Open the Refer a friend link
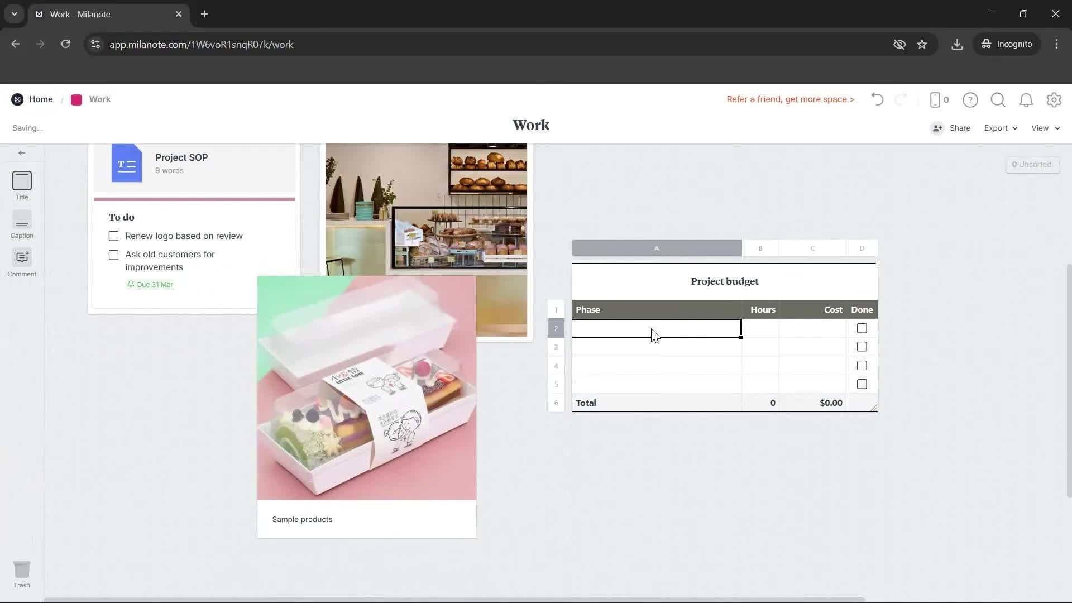The image size is (1072, 603). (x=790, y=99)
